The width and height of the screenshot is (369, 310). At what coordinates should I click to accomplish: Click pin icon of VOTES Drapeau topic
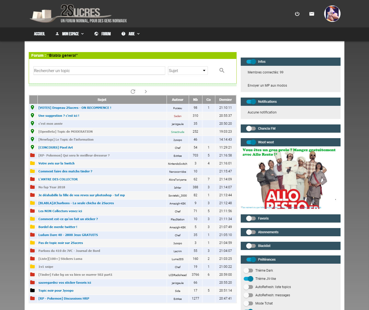(x=32, y=107)
